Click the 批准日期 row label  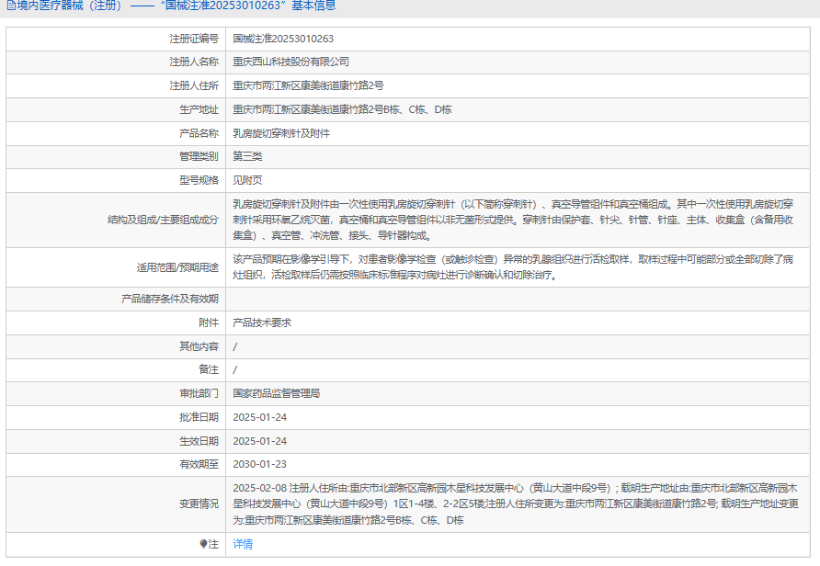click(x=199, y=417)
